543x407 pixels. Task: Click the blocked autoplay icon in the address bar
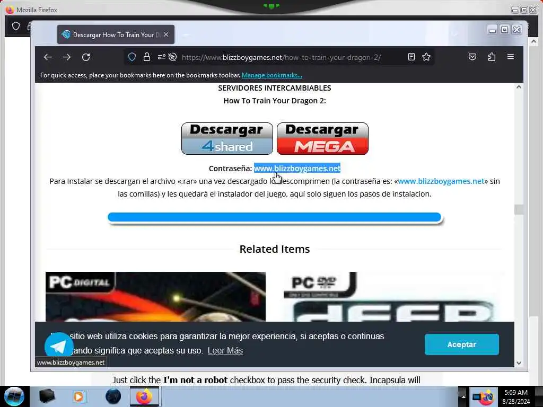point(172,57)
